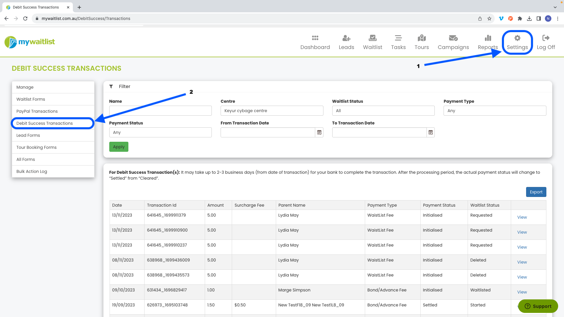564x317 pixels.
Task: View transaction 638968_1699435573
Action: 522,277
